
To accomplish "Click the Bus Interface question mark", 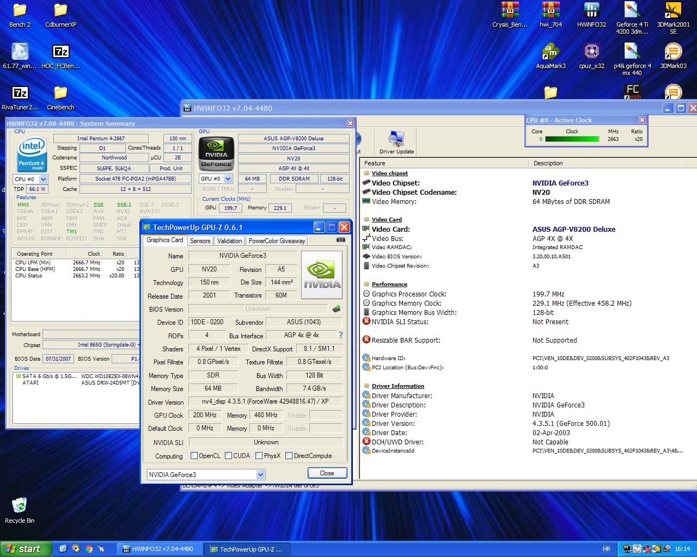I will pos(341,335).
